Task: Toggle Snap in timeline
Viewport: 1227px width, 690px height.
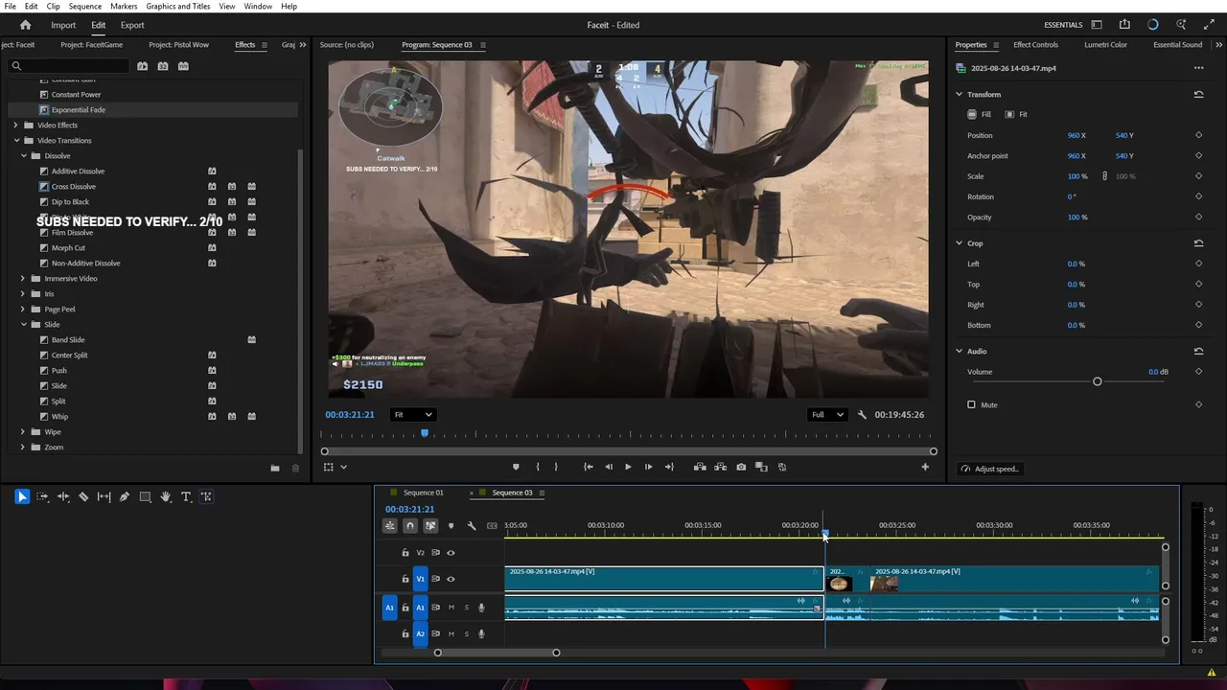Action: tap(410, 525)
